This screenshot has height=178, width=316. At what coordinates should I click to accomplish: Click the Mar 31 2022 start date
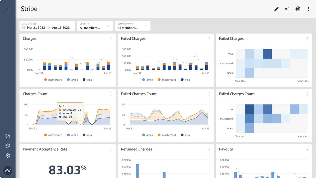[36, 28]
